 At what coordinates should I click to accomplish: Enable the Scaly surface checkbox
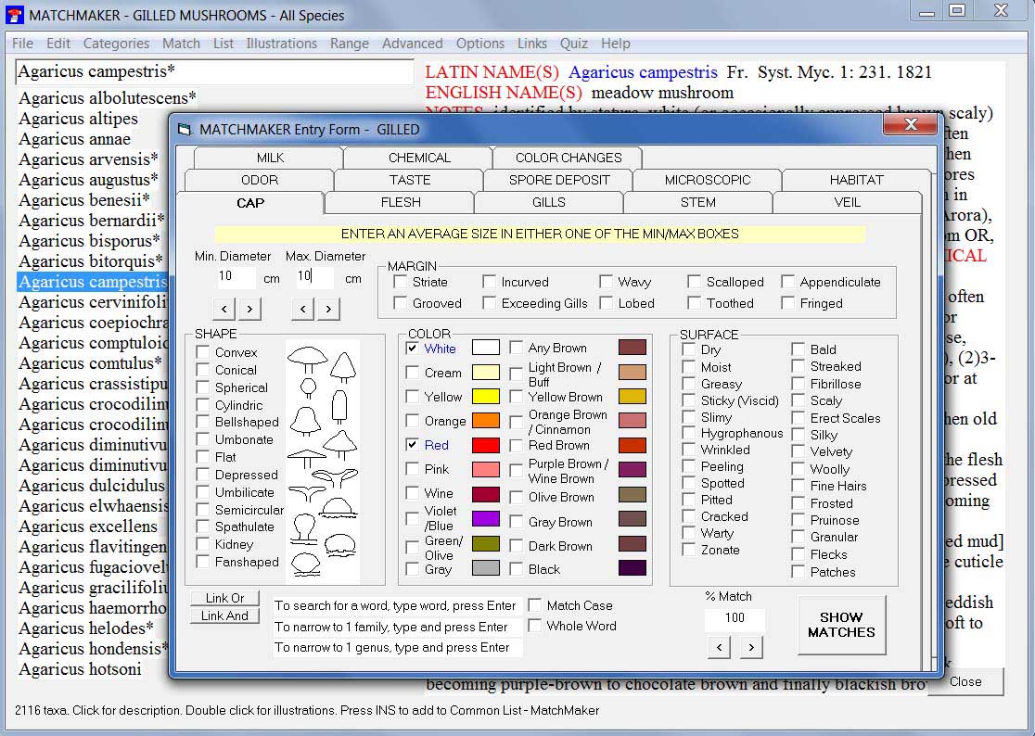[799, 400]
